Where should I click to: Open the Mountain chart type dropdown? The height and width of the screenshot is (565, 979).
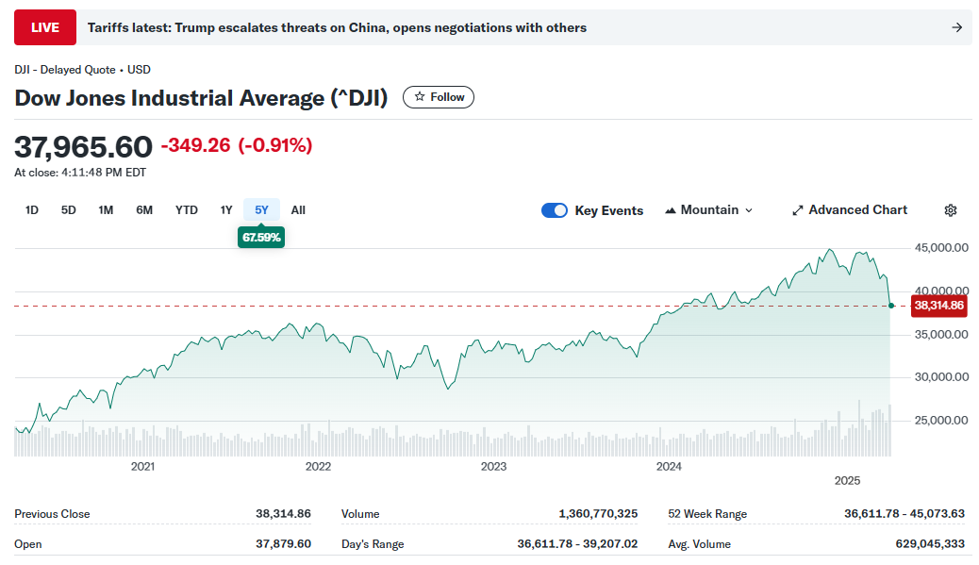click(708, 210)
